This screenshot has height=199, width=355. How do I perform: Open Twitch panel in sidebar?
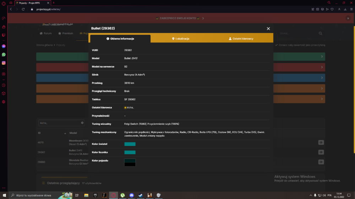click(4, 35)
